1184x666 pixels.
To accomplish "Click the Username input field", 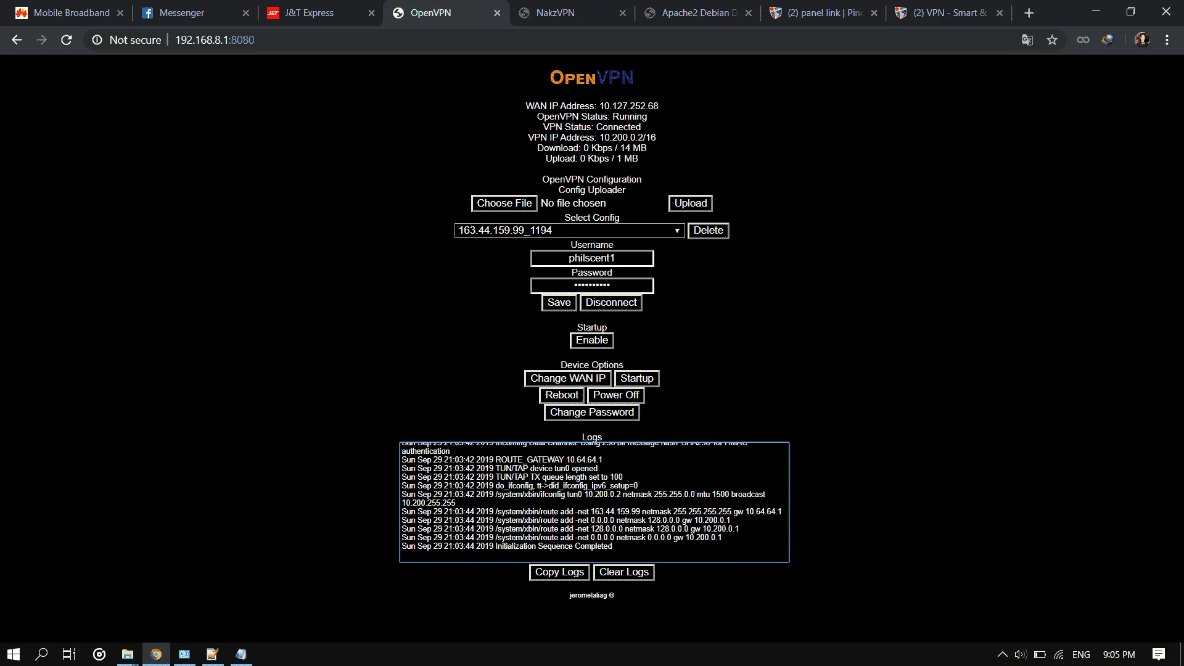I will [x=591, y=258].
